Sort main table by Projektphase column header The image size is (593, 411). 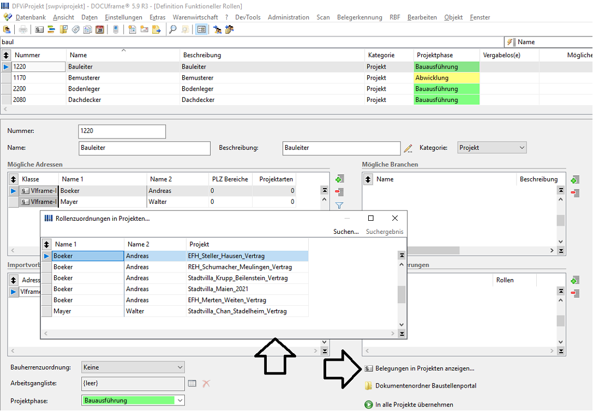coord(447,55)
